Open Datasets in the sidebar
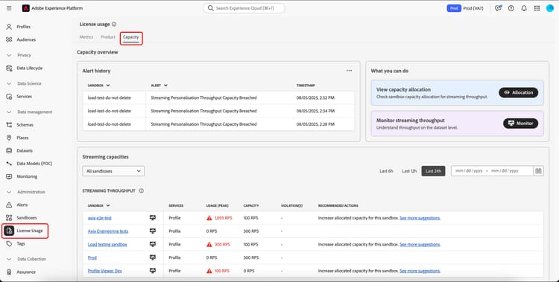 [25, 150]
